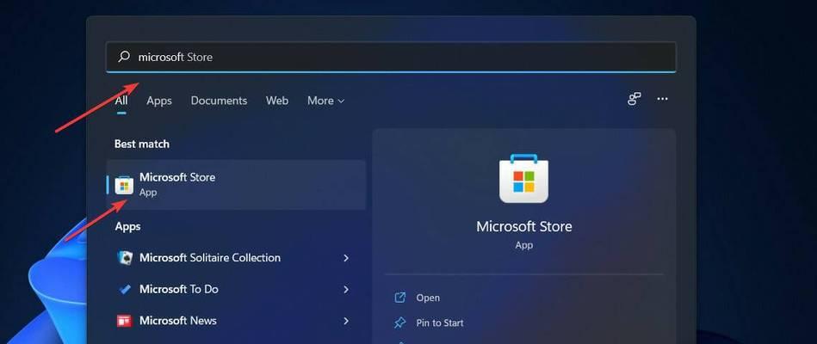Expand Microsoft To Do details chevron
817x344 pixels.
tap(346, 289)
